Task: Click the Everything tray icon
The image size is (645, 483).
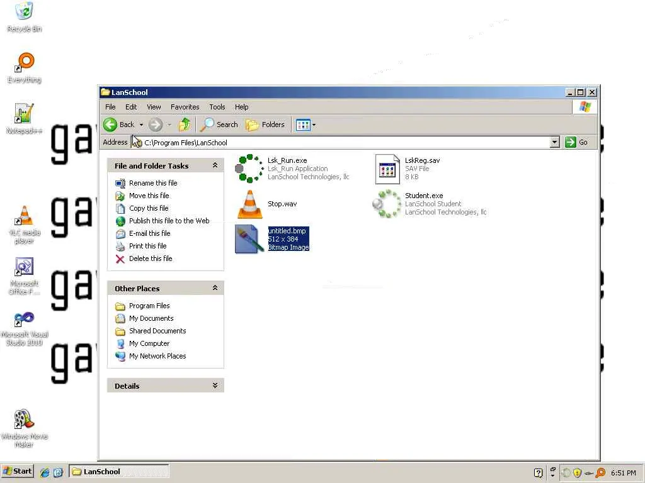Action: [x=600, y=473]
